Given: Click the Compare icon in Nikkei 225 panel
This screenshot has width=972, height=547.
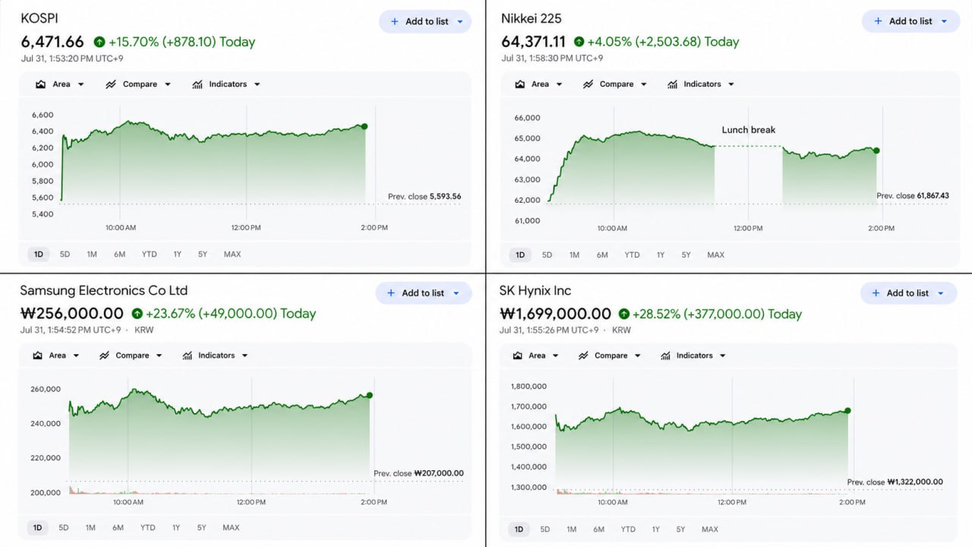Looking at the screenshot, I should coord(589,84).
